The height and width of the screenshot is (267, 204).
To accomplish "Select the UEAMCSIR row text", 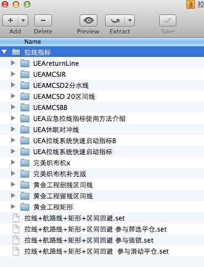I will click(49, 75).
